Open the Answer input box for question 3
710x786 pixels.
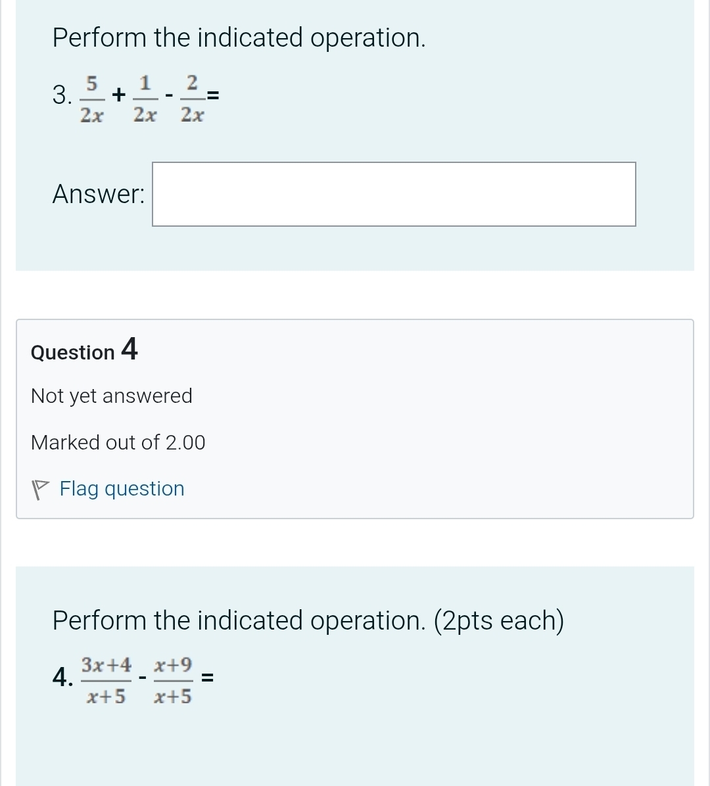click(394, 195)
